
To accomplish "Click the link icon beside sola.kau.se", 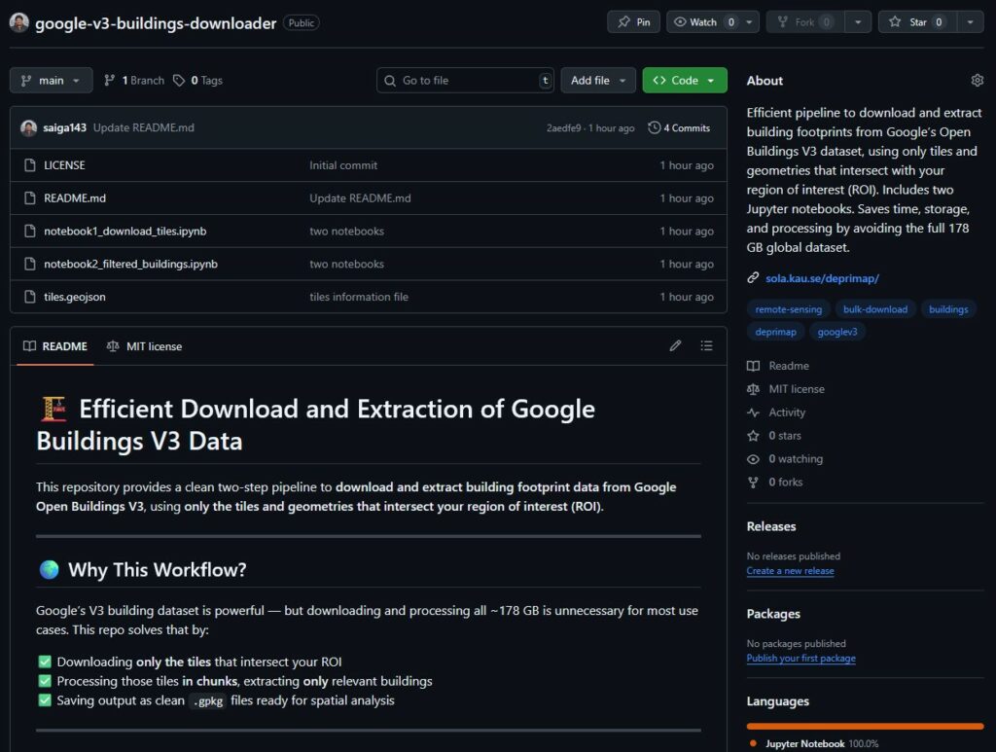I will pyautogui.click(x=753, y=277).
